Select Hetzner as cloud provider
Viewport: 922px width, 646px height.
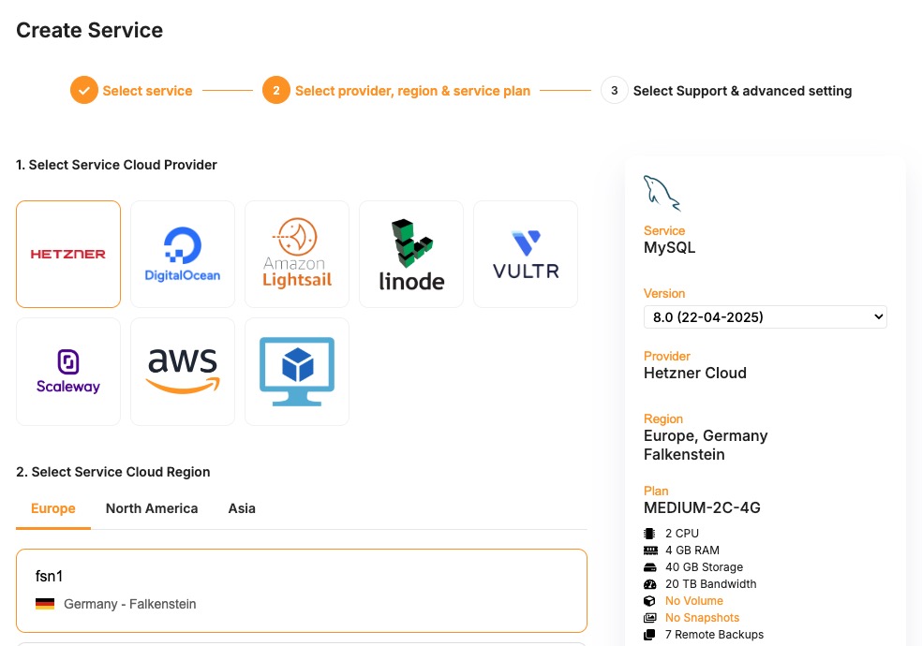click(x=68, y=254)
